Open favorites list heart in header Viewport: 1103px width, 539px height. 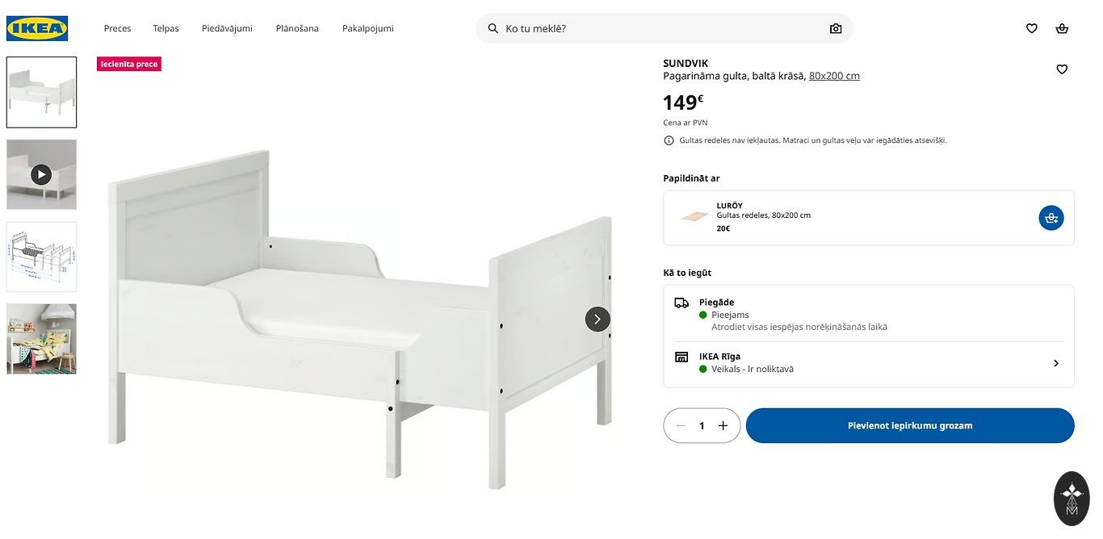point(1031,28)
